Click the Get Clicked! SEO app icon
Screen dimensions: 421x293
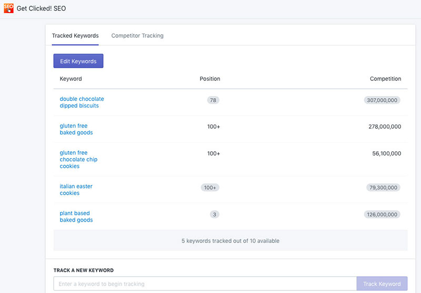point(8,8)
